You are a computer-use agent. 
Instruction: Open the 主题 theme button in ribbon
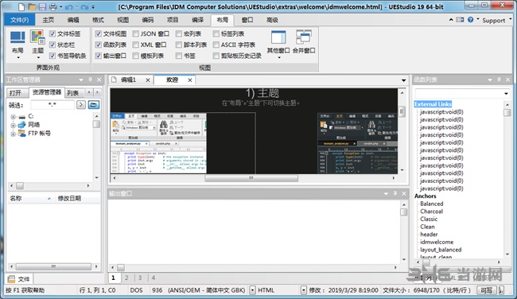point(37,45)
